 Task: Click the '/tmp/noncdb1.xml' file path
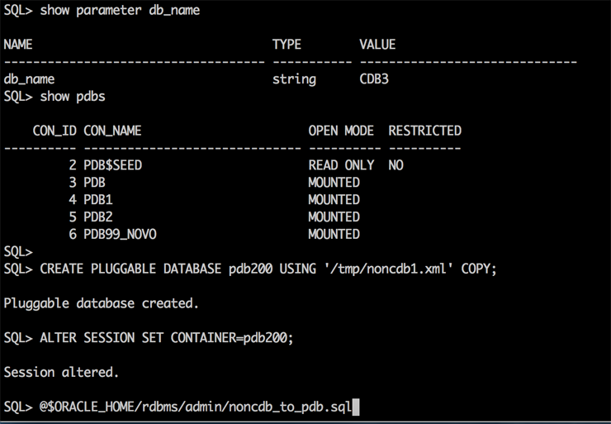388,269
